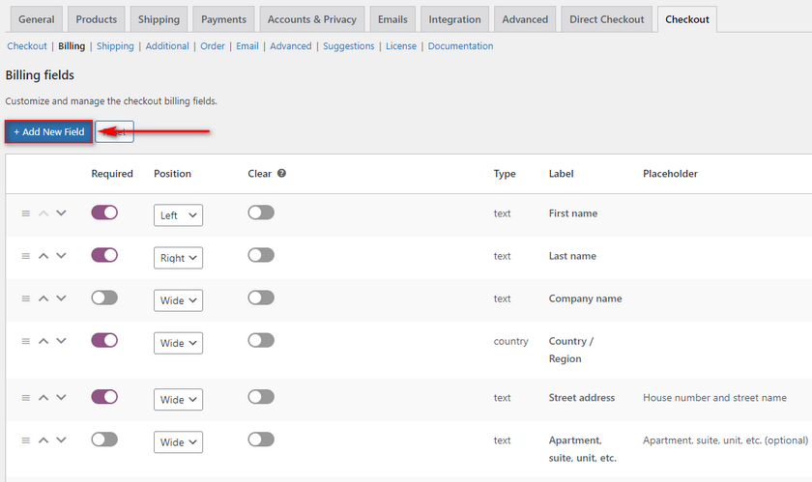
Task: Select the Billing sub-section
Action: [72, 45]
